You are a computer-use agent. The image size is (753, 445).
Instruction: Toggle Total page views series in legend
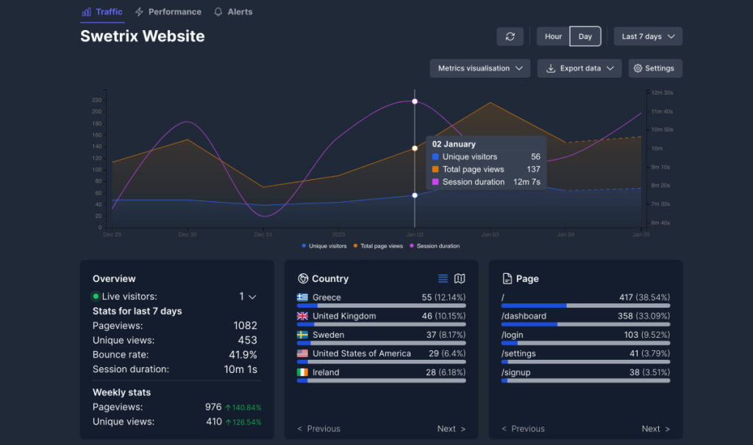click(x=378, y=246)
